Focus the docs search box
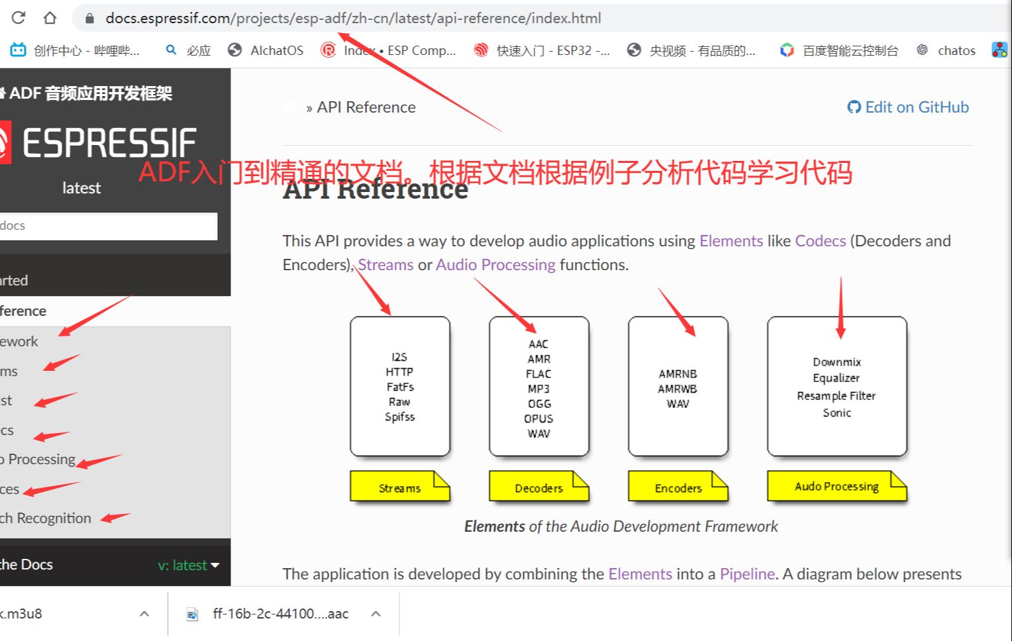 click(x=109, y=226)
